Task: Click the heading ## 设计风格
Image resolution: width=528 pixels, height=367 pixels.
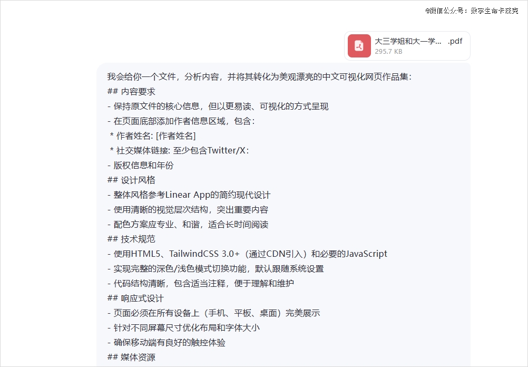Action: (131, 180)
